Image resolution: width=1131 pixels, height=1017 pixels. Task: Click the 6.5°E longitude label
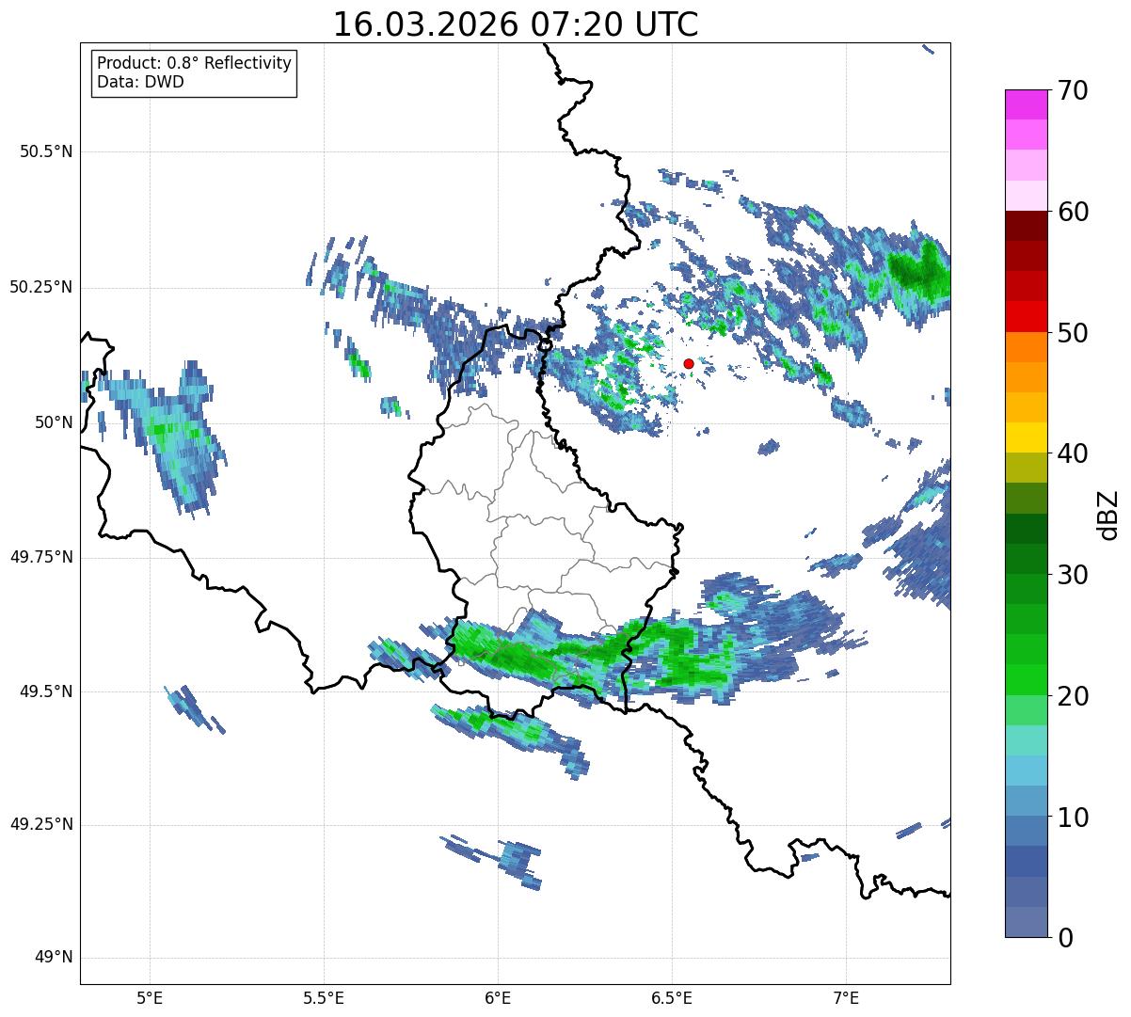[x=672, y=998]
